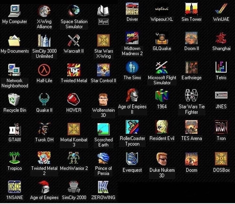The width and height of the screenshot is (235, 204).
Task: Select the HOVER icon
Action: [x=74, y=99]
